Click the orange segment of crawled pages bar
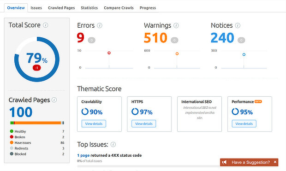Screen dimensions: 286x171 (x=38, y=123)
